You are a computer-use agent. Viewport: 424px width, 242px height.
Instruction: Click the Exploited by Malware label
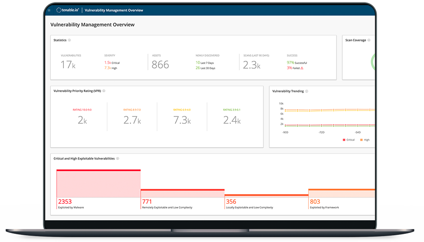71,207
